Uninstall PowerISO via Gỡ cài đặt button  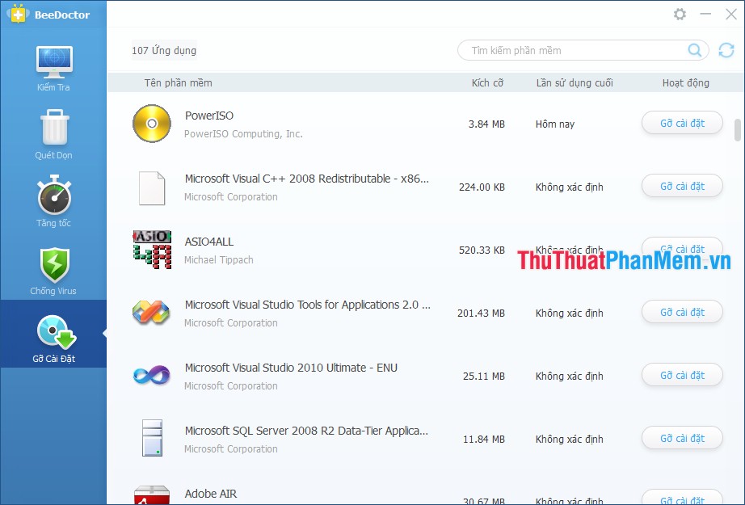681,123
